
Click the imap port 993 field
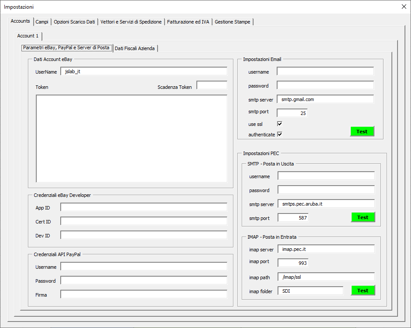pos(293,263)
